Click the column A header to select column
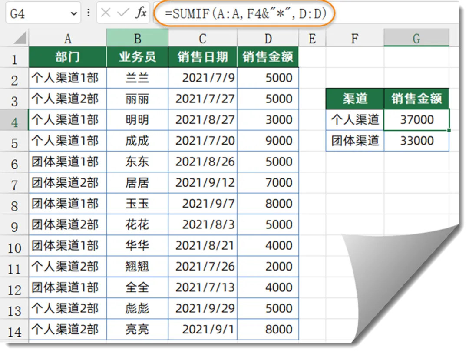The width and height of the screenshot is (469, 353). (x=67, y=38)
